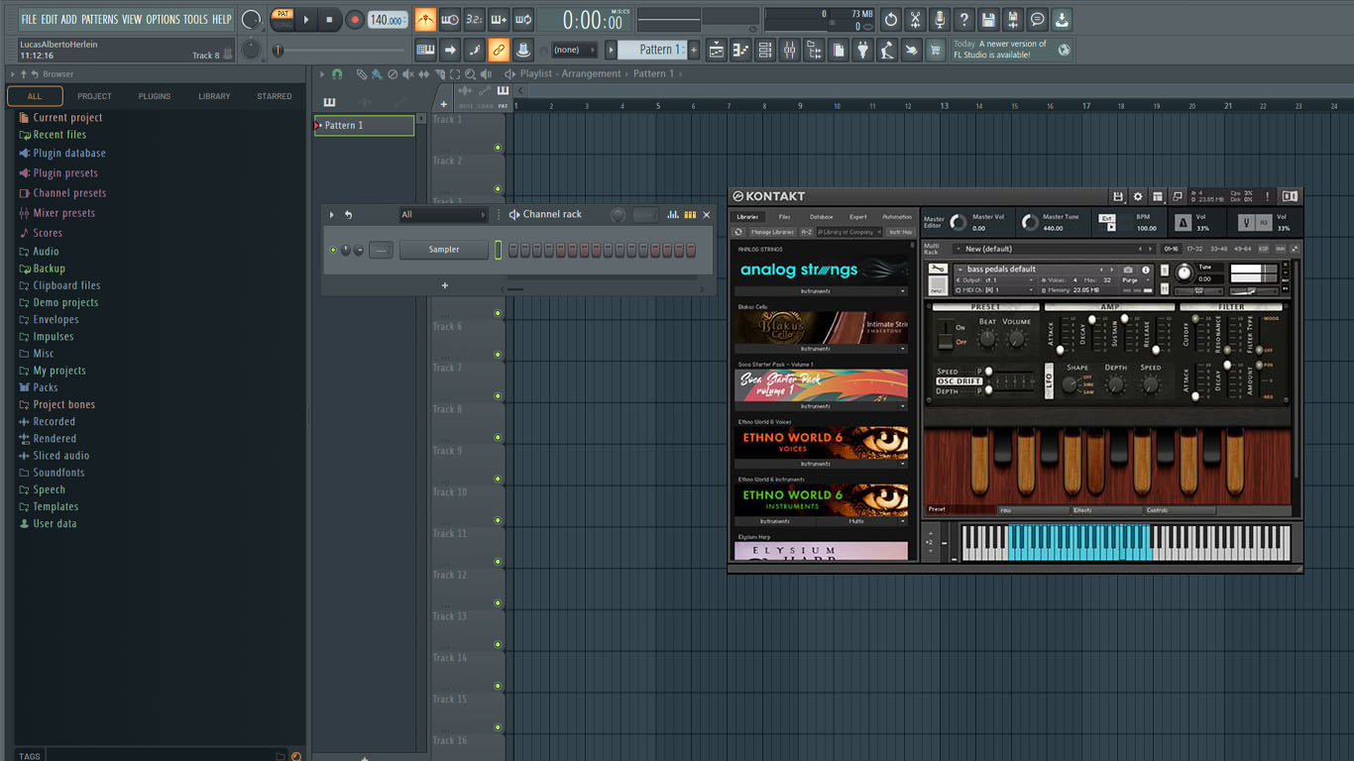This screenshot has height=761, width=1354.
Task: Show the Channel rack from toolbar
Action: 765,50
